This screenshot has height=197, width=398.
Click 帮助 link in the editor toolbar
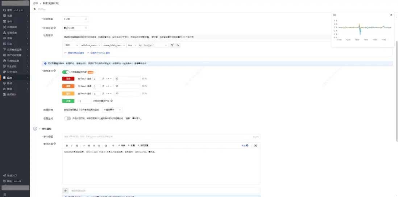245,146
